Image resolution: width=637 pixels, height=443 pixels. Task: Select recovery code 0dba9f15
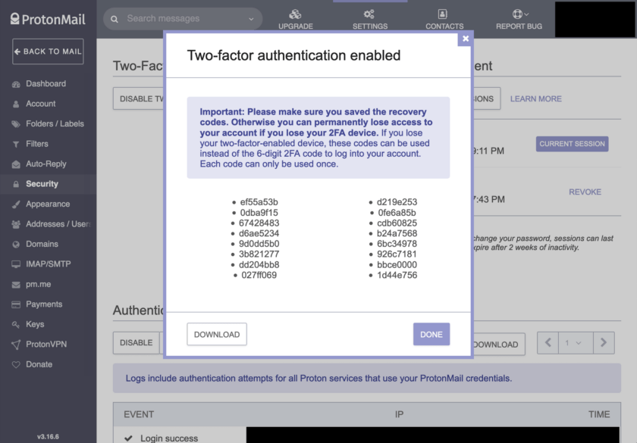pyautogui.click(x=259, y=213)
